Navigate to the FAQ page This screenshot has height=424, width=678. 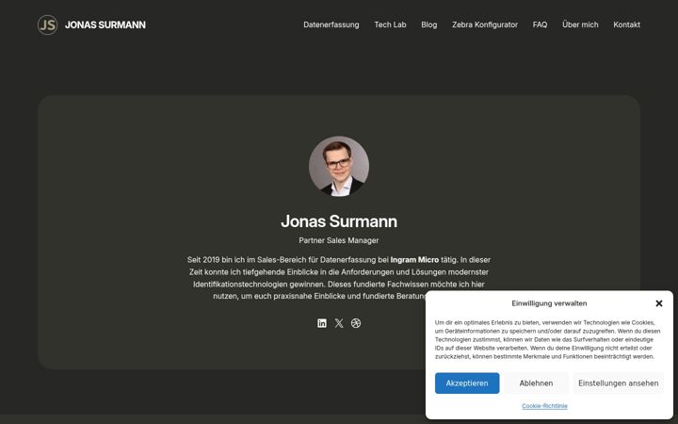click(540, 24)
